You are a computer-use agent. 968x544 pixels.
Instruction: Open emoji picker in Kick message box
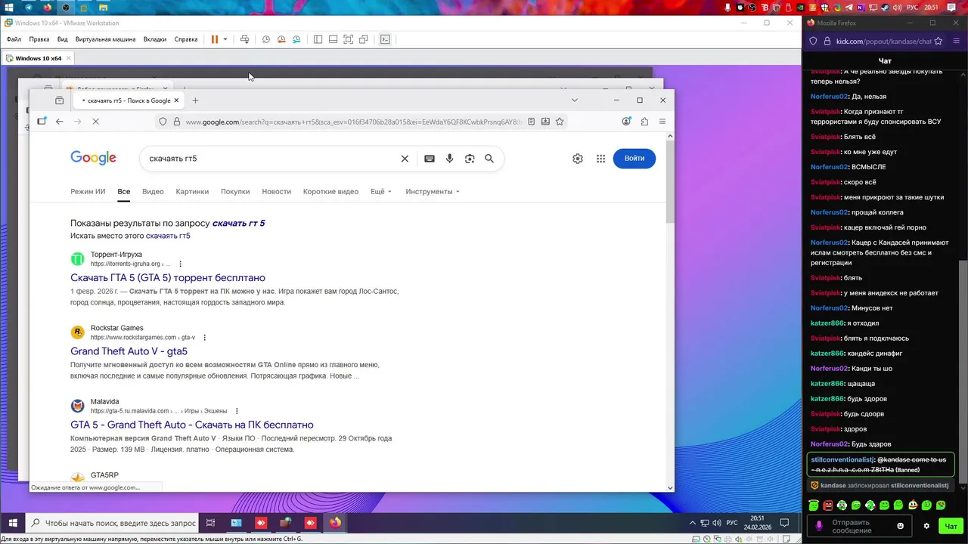pos(900,526)
